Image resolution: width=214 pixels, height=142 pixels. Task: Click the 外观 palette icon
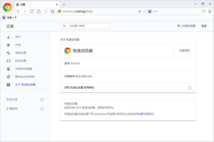(8, 45)
